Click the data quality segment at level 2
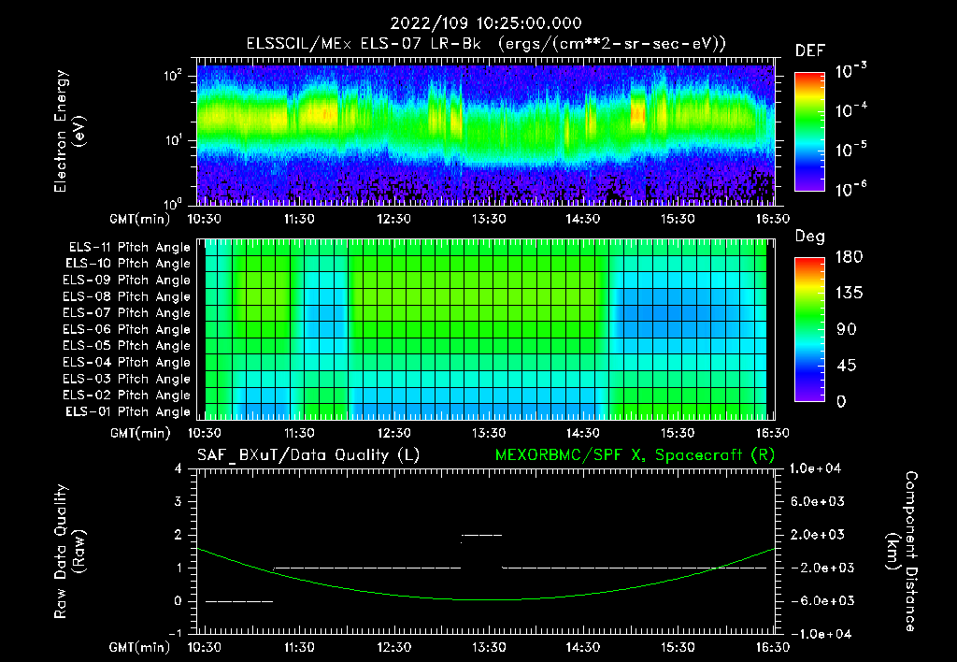 (482, 535)
